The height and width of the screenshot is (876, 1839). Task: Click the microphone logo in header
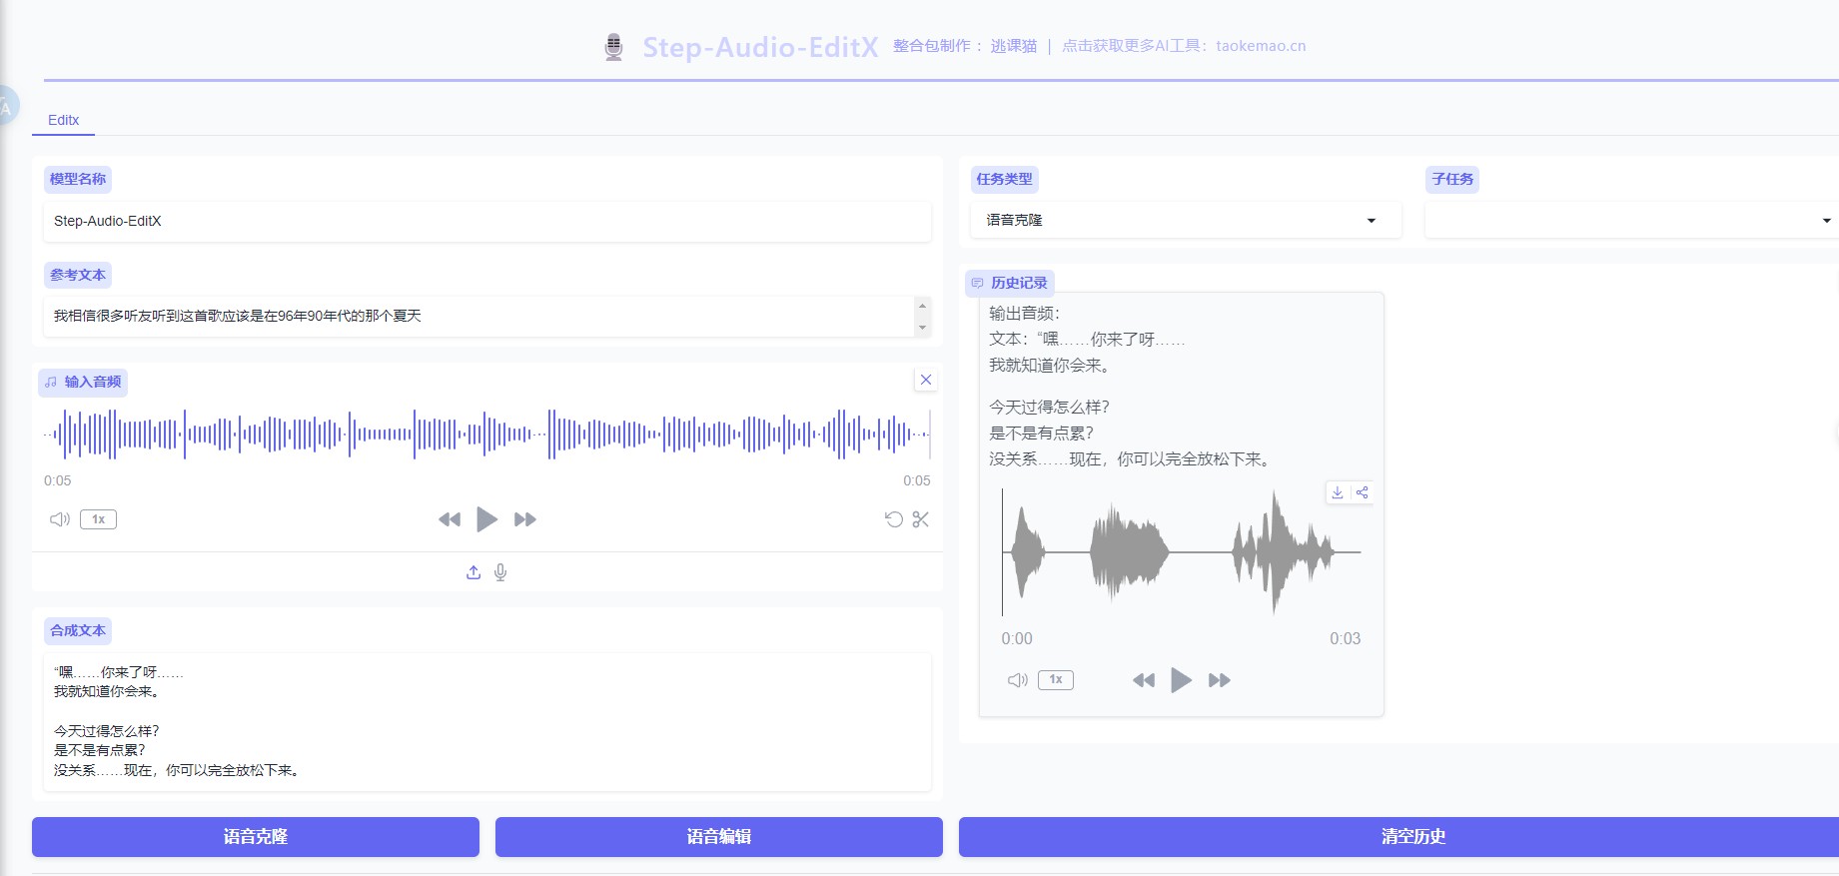coord(614,47)
